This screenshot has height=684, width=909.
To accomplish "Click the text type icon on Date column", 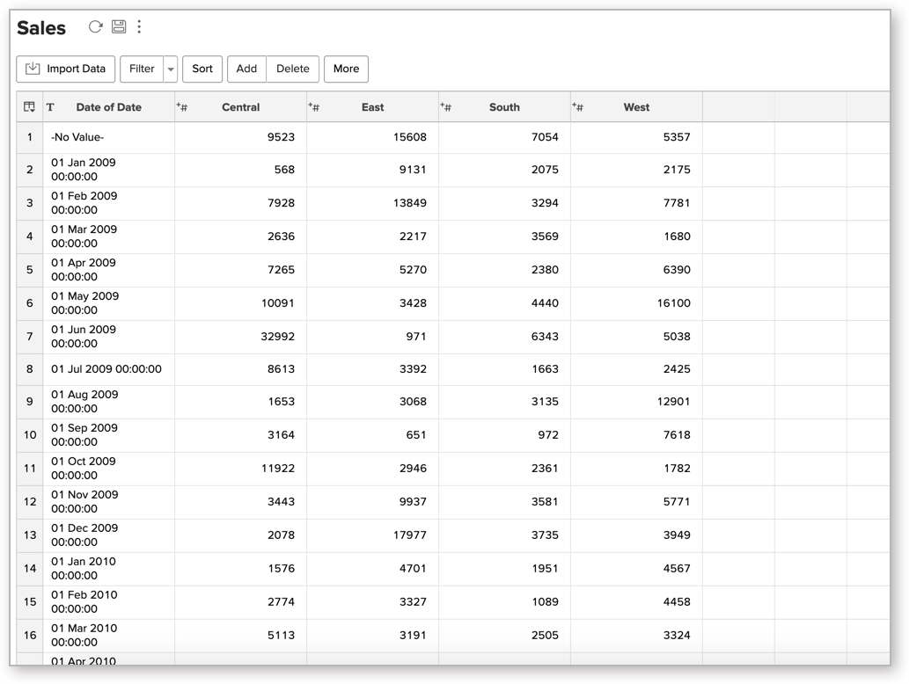I will (50, 107).
